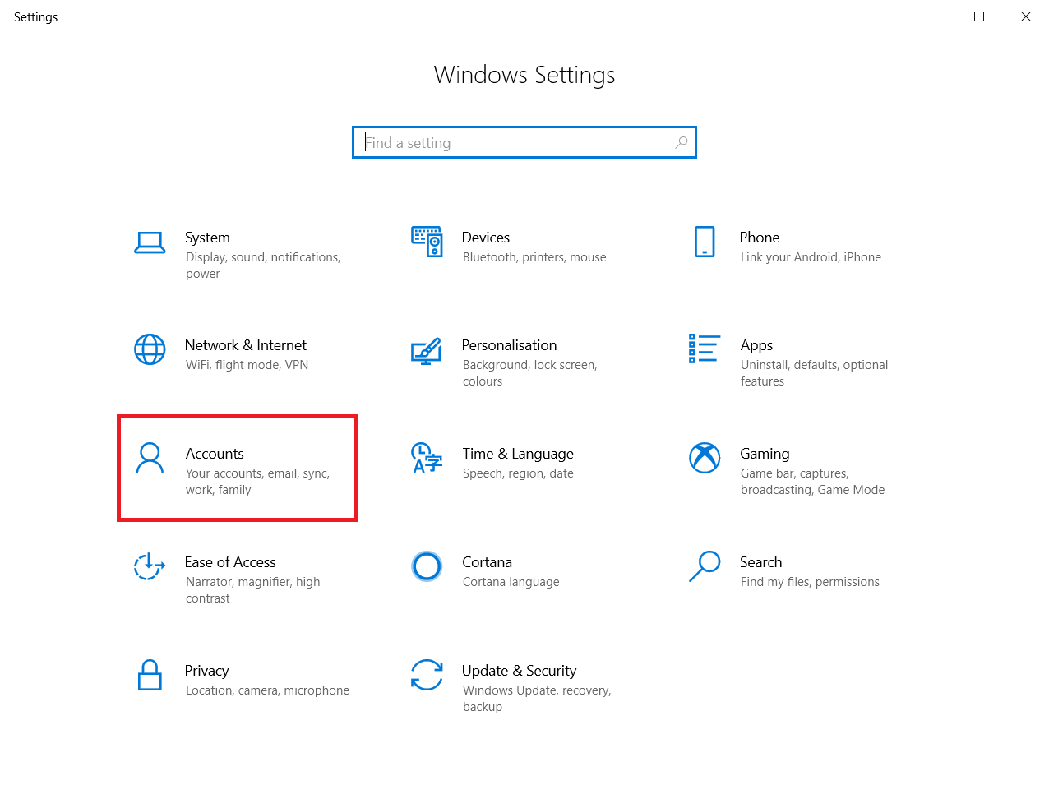Focus the Find a setting field
Screen dimensions: 1049x808
[x=524, y=142]
